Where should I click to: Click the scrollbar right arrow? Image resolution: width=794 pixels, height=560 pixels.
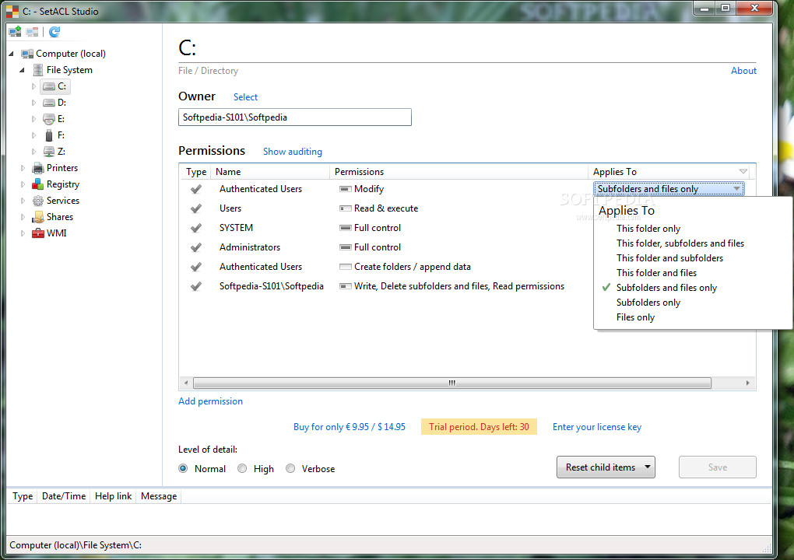pos(747,383)
